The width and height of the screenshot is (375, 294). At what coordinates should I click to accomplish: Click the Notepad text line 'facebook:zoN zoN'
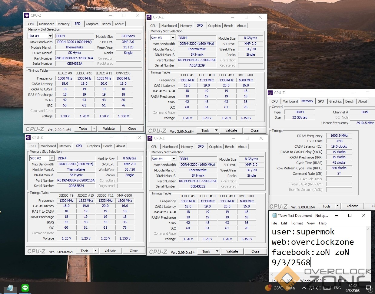tap(310, 252)
